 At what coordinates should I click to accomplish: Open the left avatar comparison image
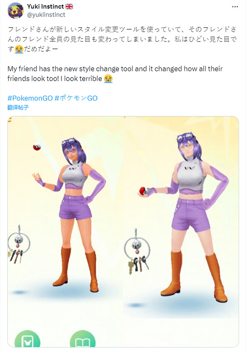[65, 232]
